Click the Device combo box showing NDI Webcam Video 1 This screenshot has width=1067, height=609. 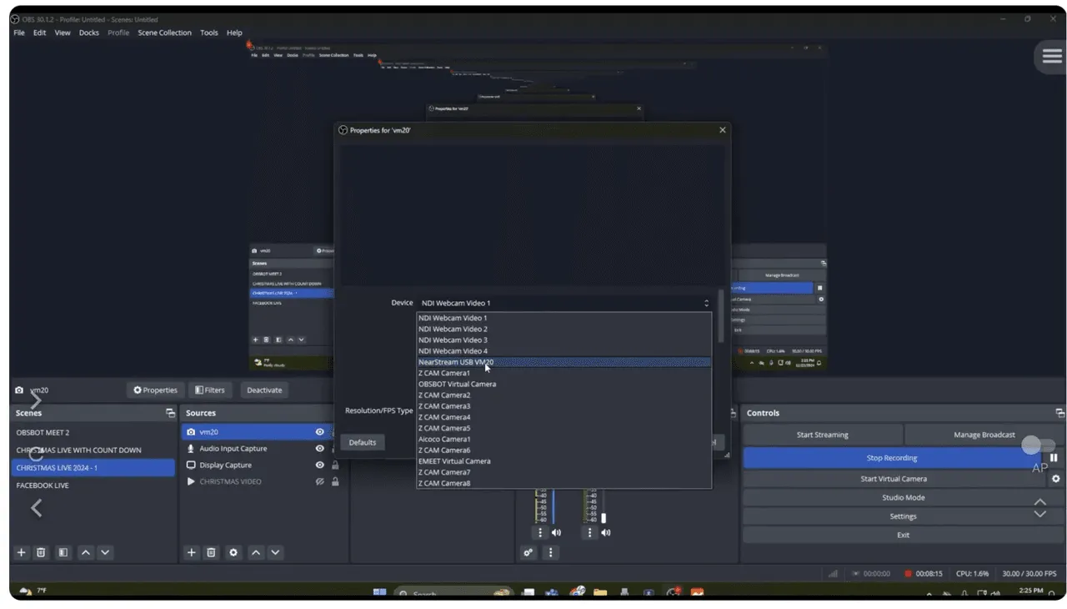coord(564,303)
